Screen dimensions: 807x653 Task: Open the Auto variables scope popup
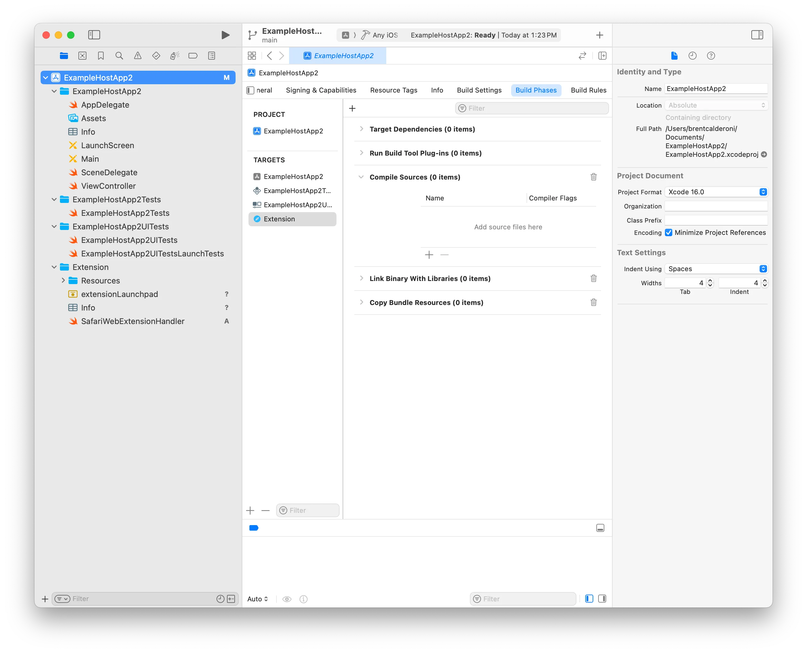258,599
